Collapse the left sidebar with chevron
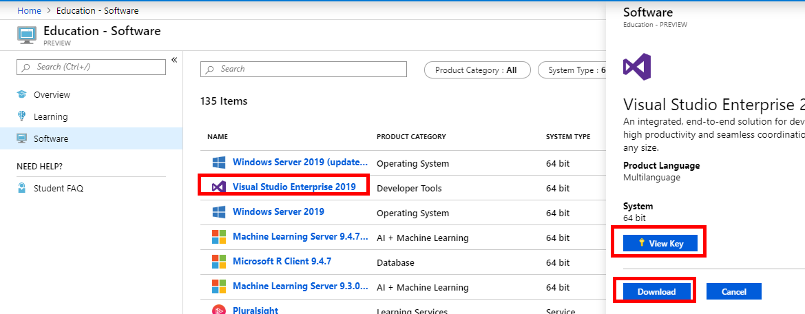805x314 pixels. [174, 60]
